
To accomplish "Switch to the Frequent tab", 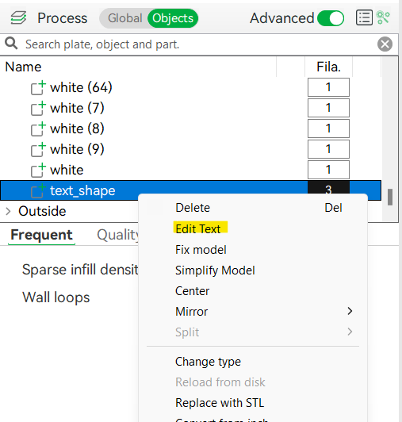I will 41,235.
